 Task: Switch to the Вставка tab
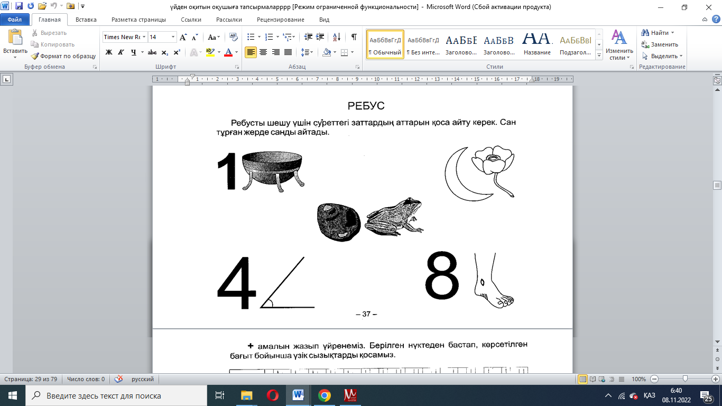pos(86,20)
